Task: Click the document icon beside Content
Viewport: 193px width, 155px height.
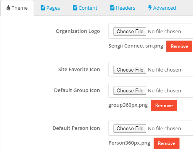Action: pyautogui.click(x=75, y=8)
